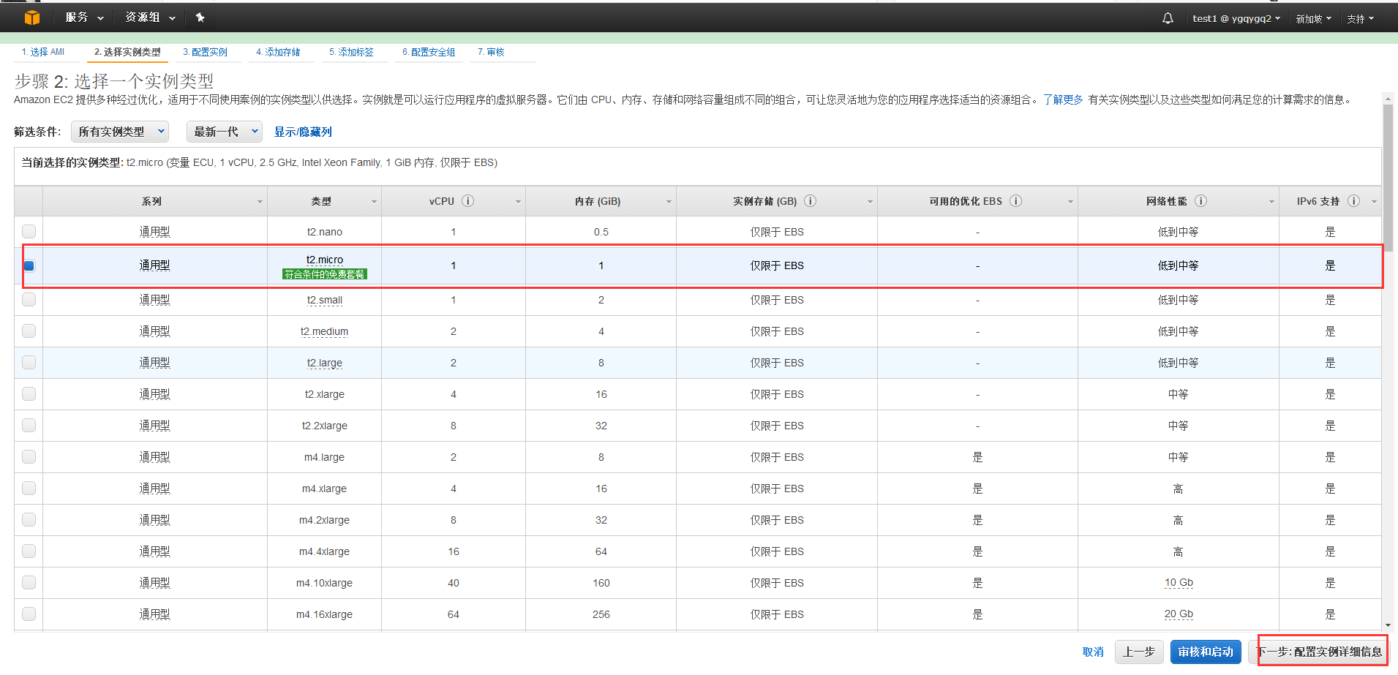Show info icon for 网络性能 column

point(1201,201)
